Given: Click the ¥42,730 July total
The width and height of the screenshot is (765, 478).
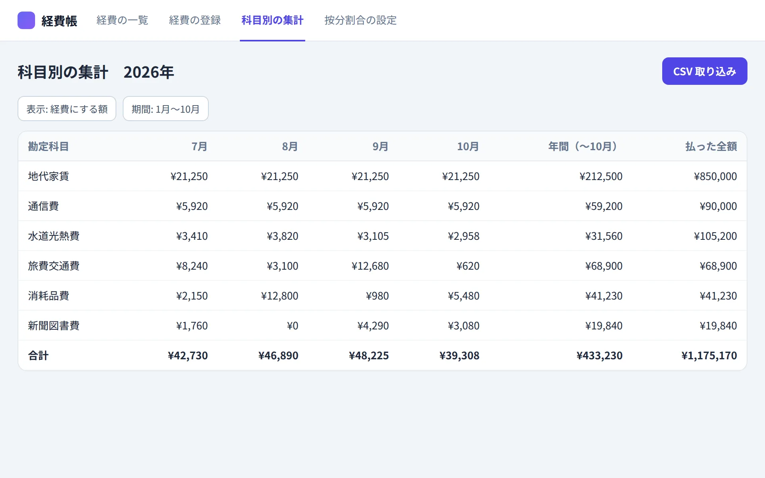Looking at the screenshot, I should [188, 355].
